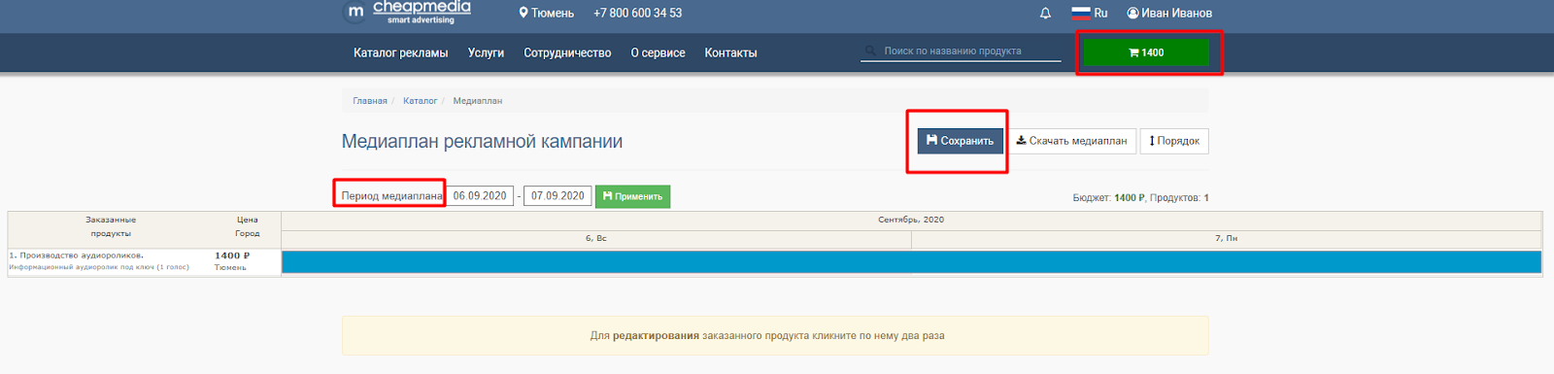Call phone number +7 800 600 34 53
The height and width of the screenshot is (374, 1554).
click(x=638, y=14)
